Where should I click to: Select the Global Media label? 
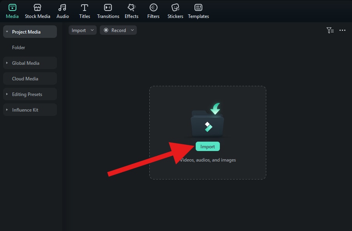(26, 63)
